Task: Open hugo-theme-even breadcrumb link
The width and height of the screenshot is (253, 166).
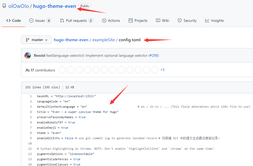Action: [71, 40]
